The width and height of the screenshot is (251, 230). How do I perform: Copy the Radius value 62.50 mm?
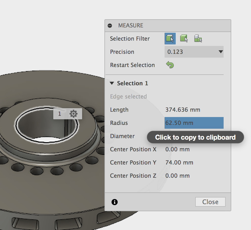(x=194, y=123)
